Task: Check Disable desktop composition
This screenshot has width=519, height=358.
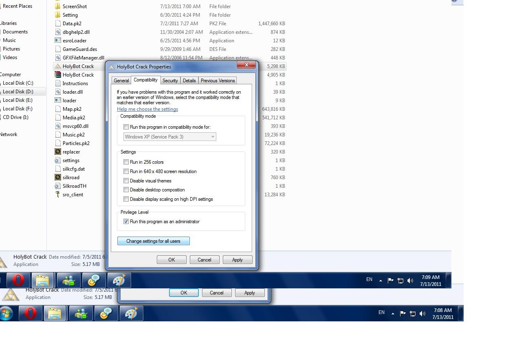Action: coord(126,190)
